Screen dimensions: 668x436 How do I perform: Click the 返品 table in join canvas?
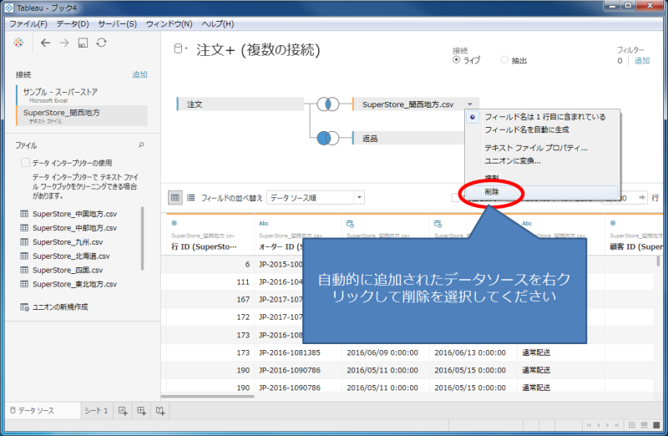click(408, 138)
